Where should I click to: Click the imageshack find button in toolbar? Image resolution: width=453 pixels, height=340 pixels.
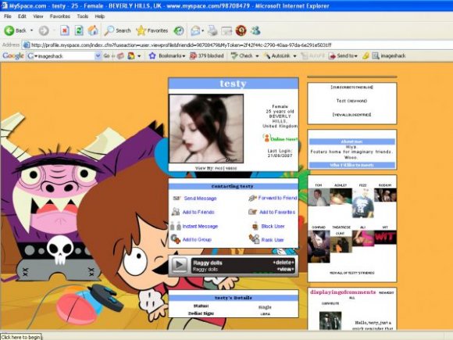click(389, 55)
